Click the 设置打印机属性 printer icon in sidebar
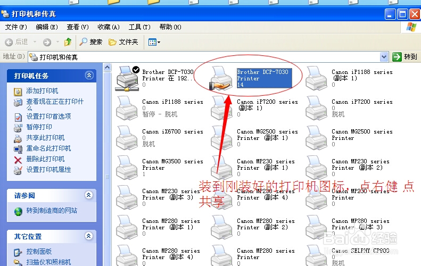Viewport: 421px width, 266px height. (18, 170)
